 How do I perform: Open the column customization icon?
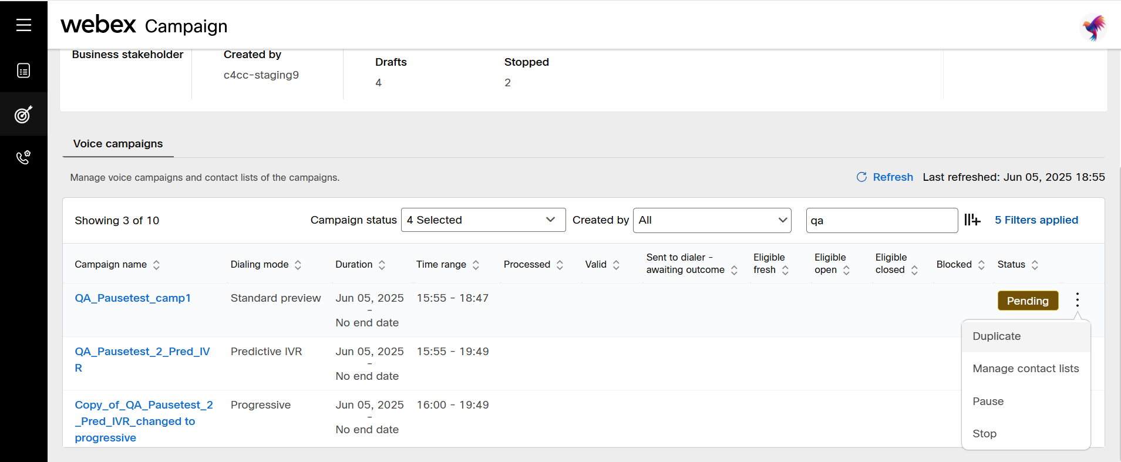click(x=972, y=220)
